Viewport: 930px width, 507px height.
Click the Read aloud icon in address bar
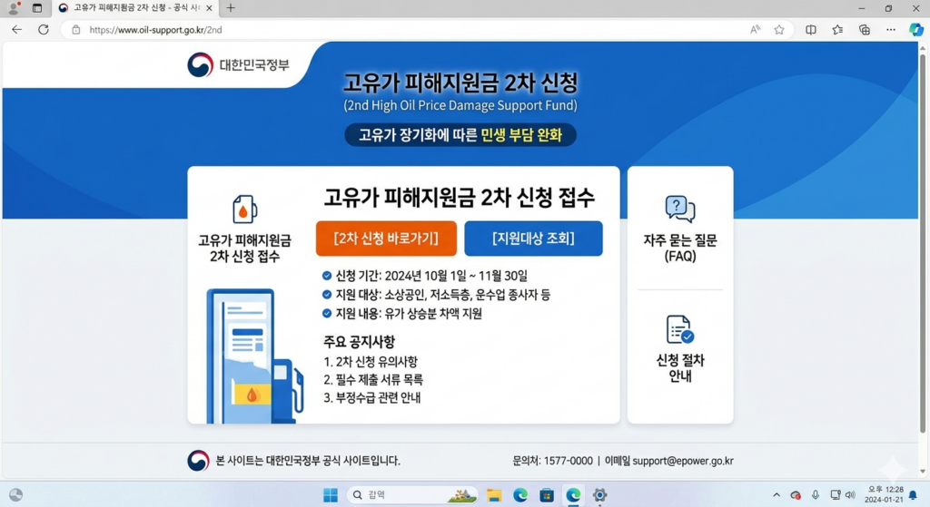click(x=755, y=30)
